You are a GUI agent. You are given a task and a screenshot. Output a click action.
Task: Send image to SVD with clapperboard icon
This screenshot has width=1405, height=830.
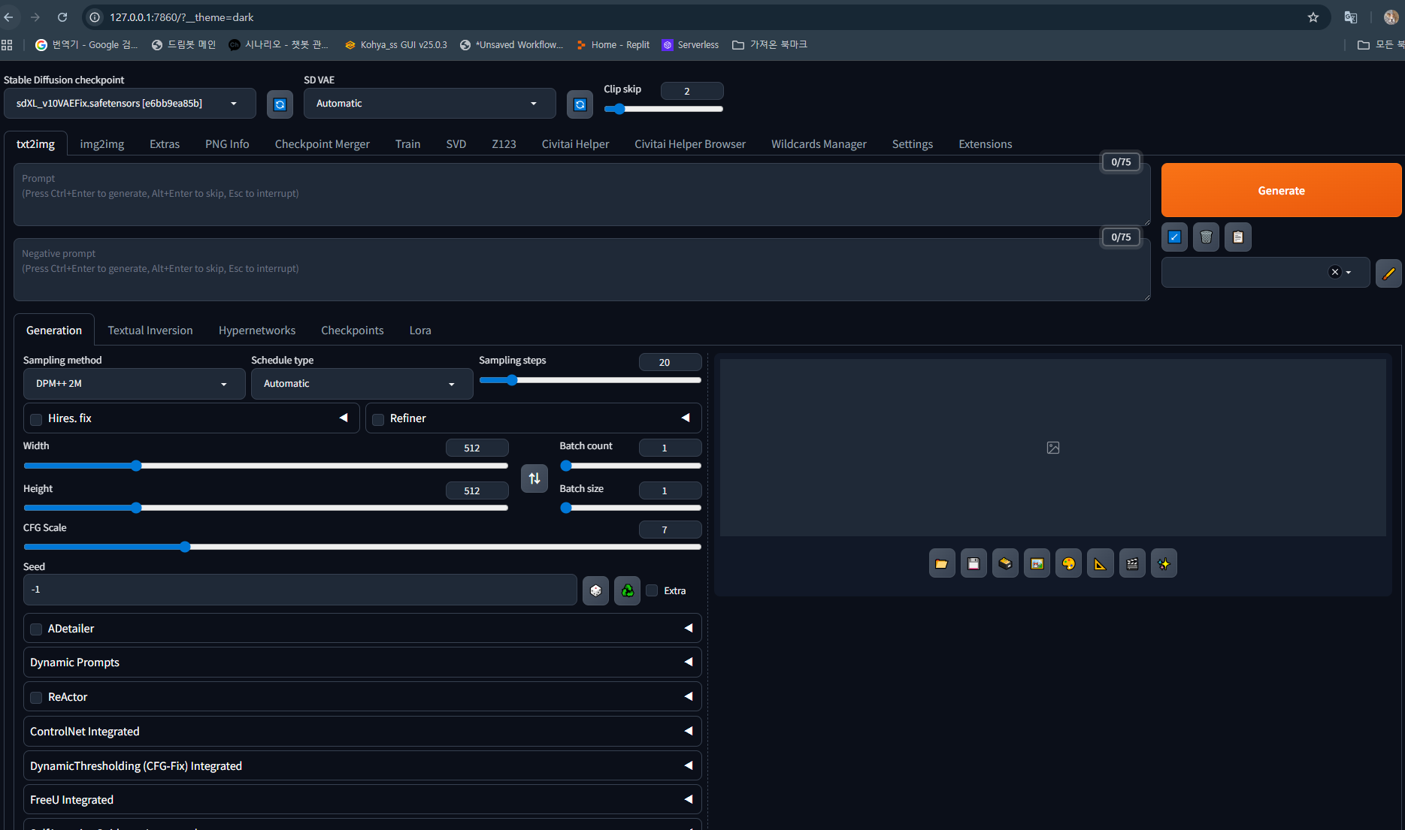[x=1132, y=563]
